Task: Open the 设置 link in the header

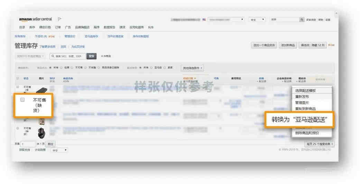Action: 327,20
